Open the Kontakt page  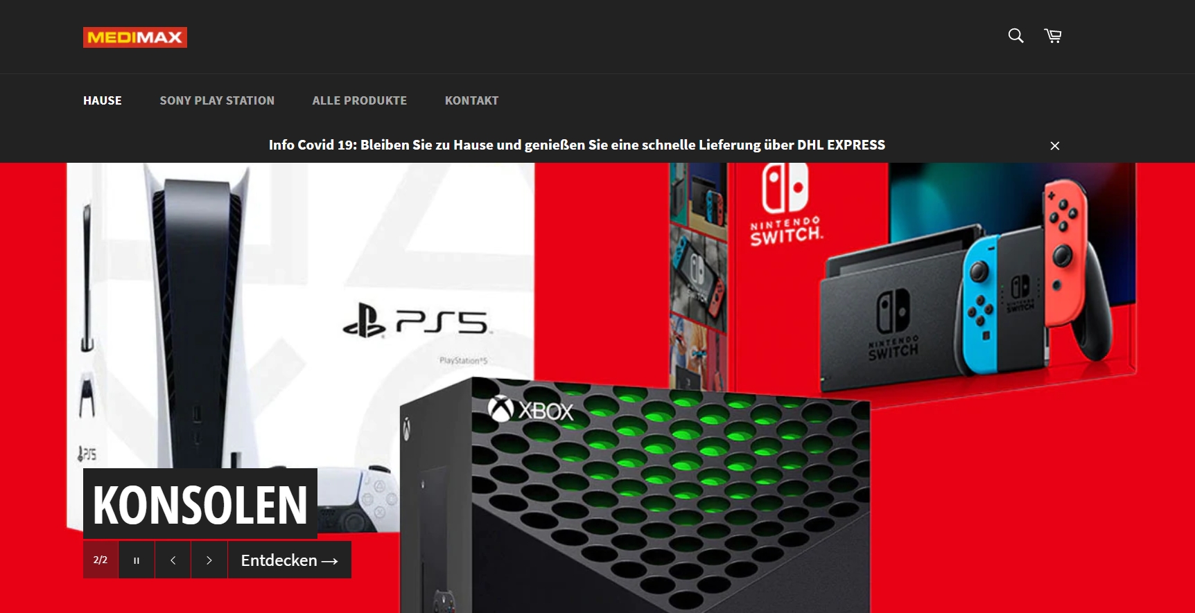472,100
